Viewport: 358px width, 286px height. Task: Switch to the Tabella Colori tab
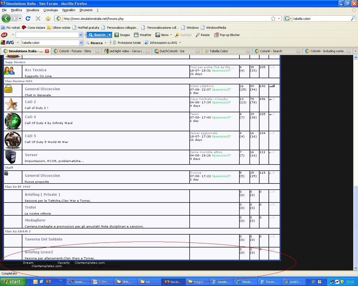219,51
